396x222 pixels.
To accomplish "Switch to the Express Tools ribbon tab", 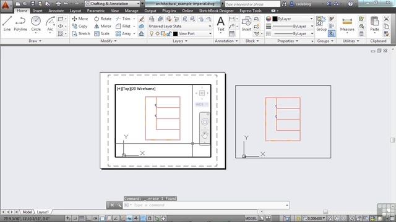I will click(251, 10).
